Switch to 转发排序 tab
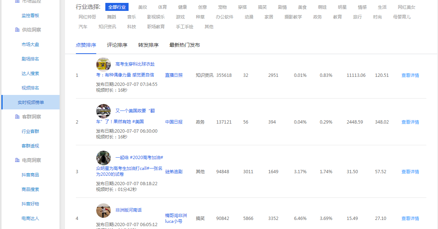 [149, 45]
